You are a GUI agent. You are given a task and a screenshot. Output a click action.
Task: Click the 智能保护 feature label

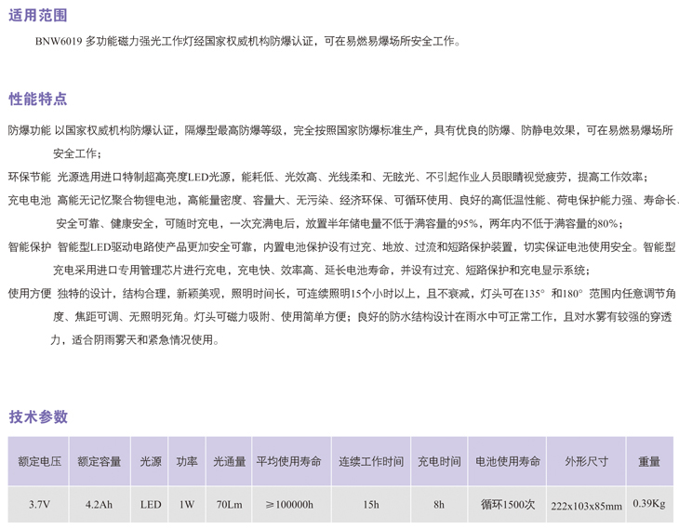click(30, 247)
